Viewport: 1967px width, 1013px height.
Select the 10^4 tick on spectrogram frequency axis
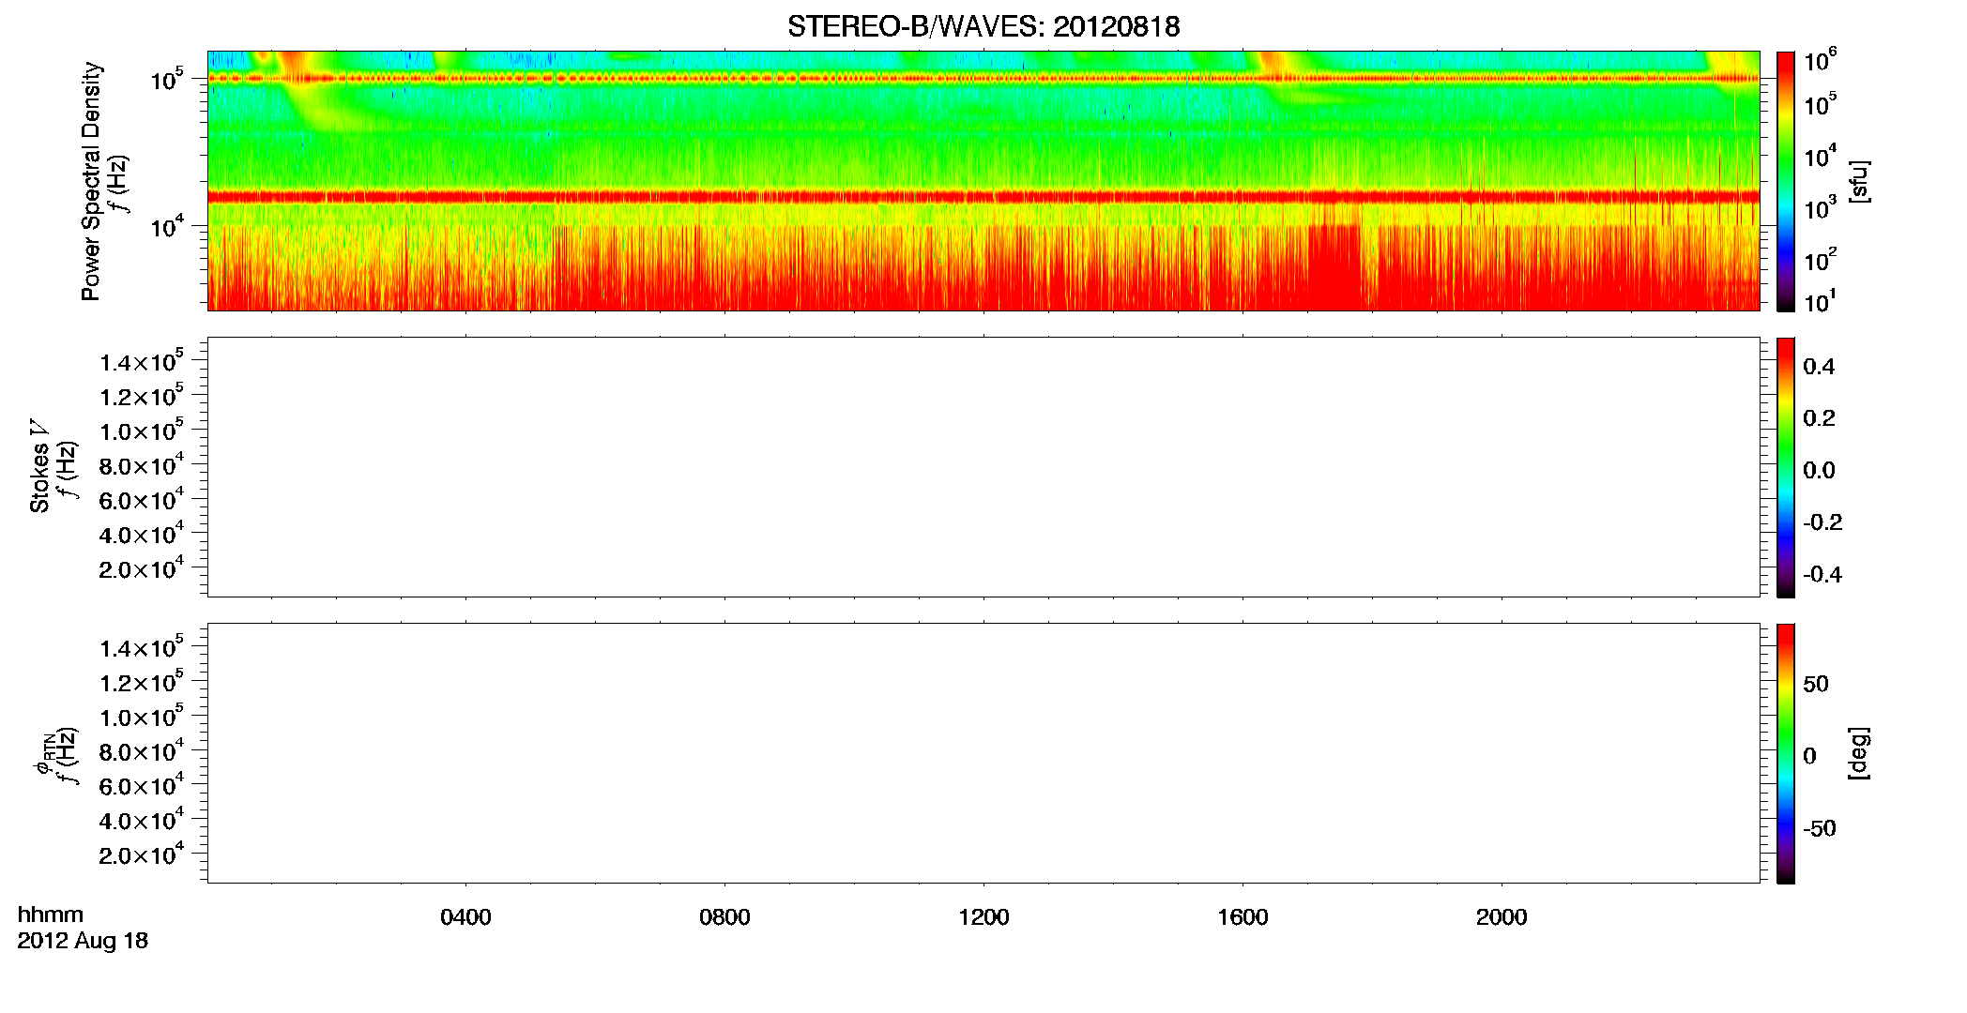[x=166, y=226]
